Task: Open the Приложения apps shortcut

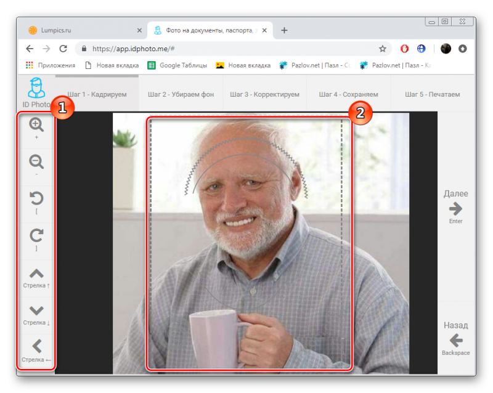Action: click(x=51, y=65)
